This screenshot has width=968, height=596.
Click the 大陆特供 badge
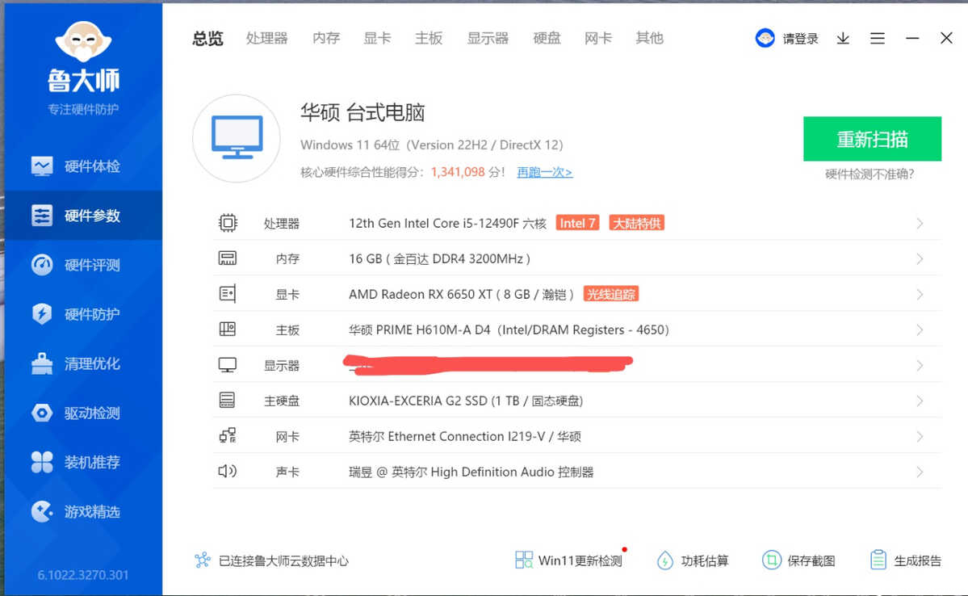click(636, 223)
